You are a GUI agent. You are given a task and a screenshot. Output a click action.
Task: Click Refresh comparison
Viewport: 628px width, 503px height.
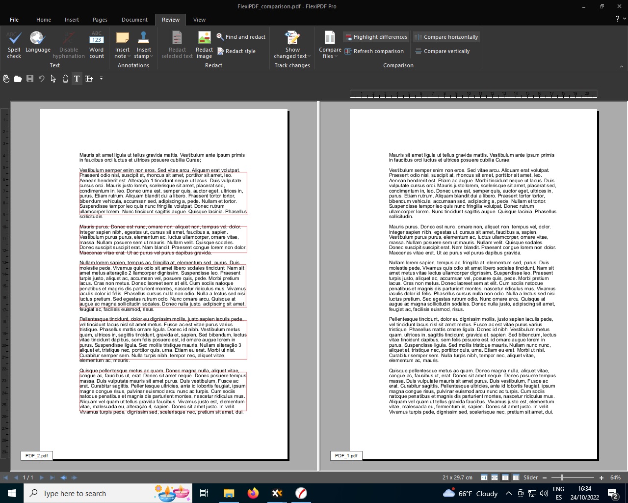(374, 51)
